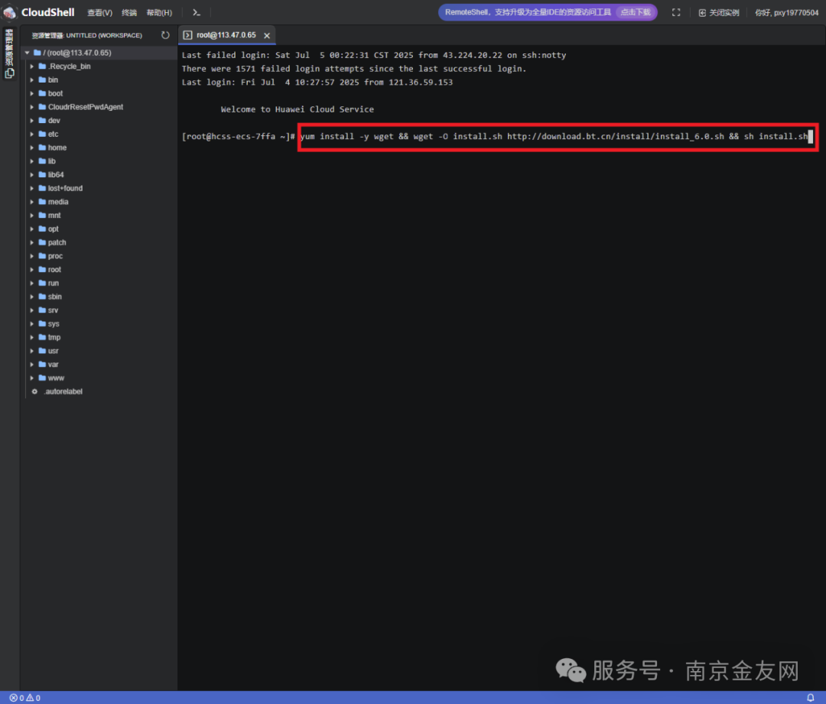Open the 查看(V) menu
Image resolution: width=826 pixels, height=704 pixels.
99,12
